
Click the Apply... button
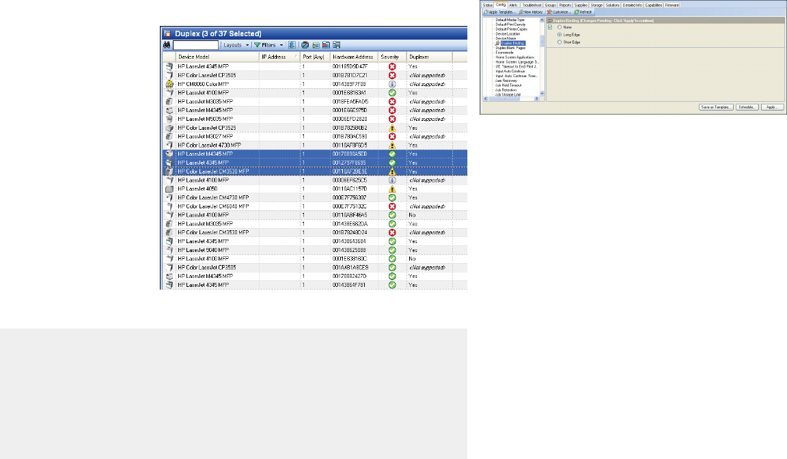772,107
